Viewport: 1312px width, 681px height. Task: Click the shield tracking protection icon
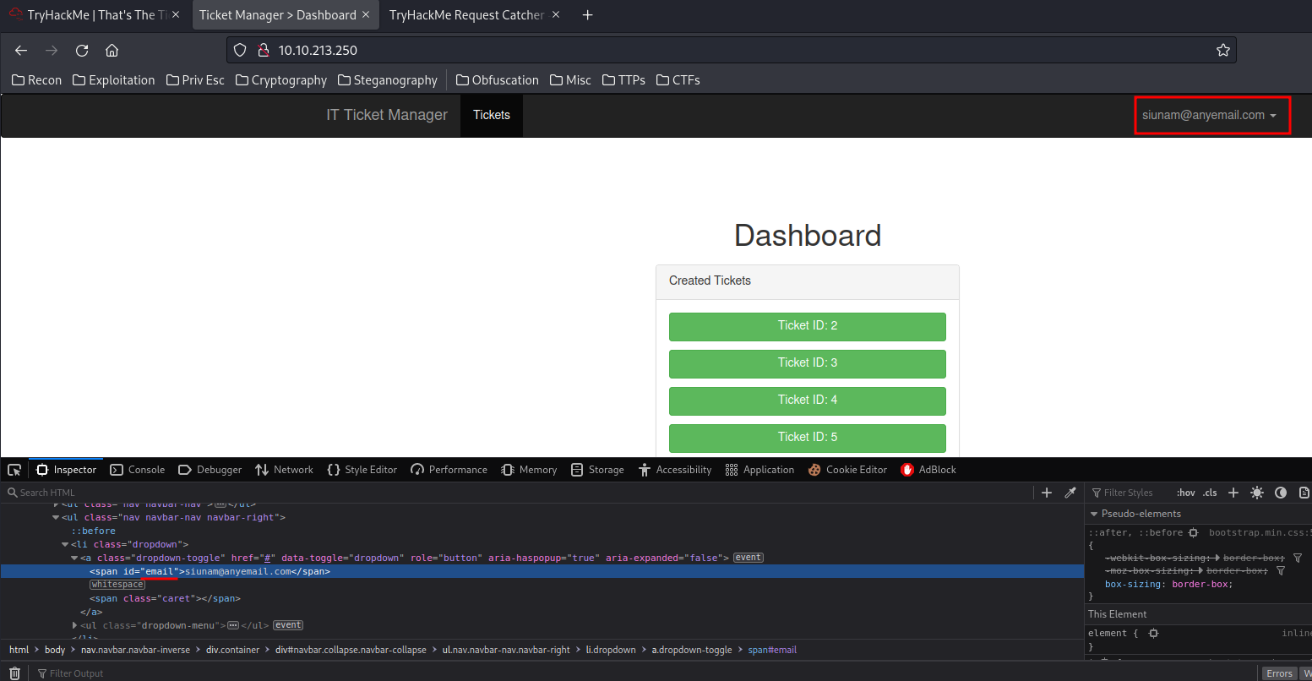tap(240, 51)
